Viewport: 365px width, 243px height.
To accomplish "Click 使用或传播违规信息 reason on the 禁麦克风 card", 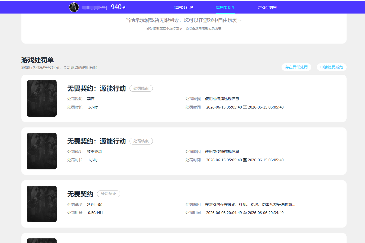I will point(222,152).
